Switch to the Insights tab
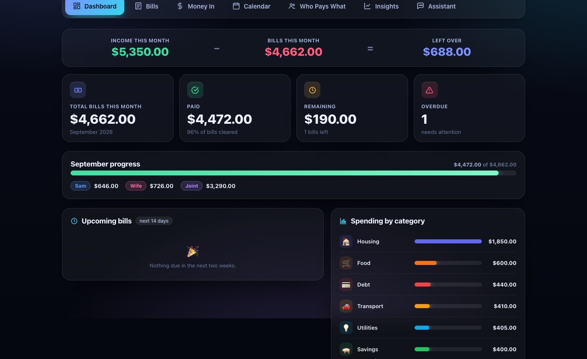 [382, 7]
